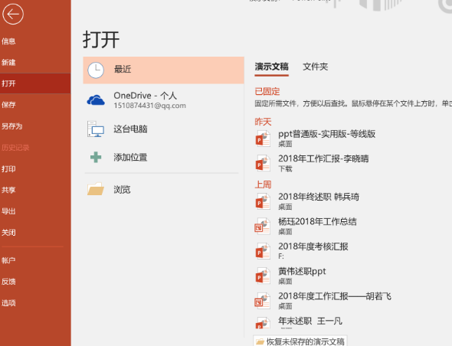
Task: Click file icon for 2018年度考核汇报
Action: [263, 251]
